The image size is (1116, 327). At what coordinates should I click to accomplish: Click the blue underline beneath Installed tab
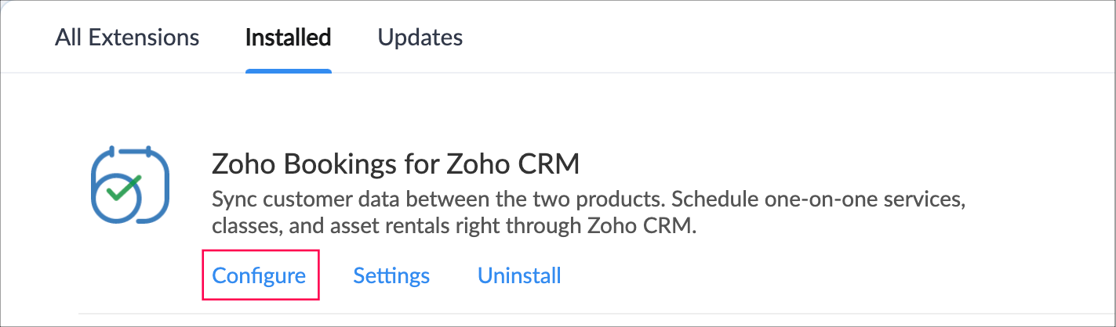(288, 72)
